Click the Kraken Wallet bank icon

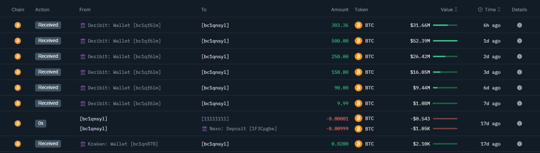82,144
